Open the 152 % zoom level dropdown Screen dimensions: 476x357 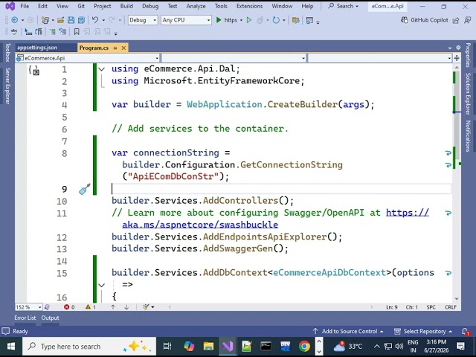pos(28,307)
